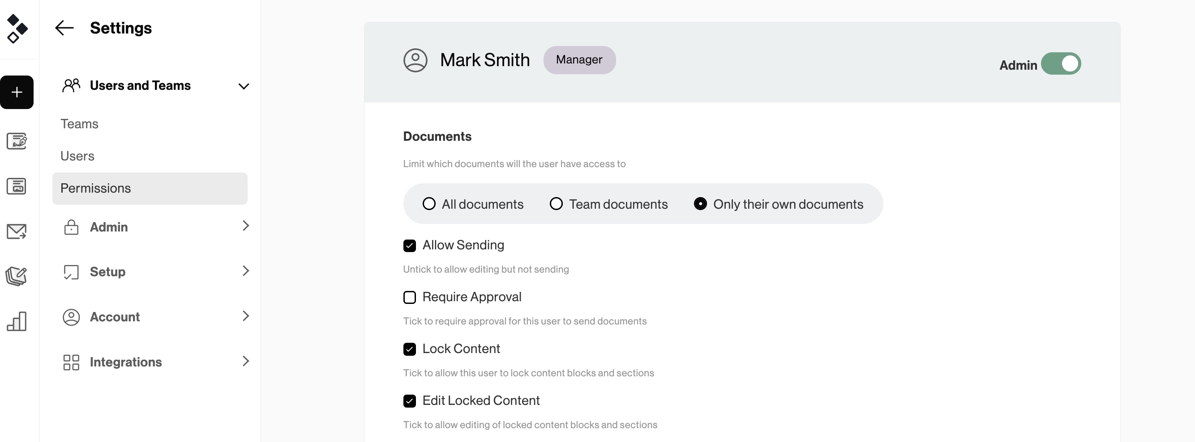This screenshot has width=1195, height=442.
Task: Select the Permissions menu item
Action: tap(150, 188)
